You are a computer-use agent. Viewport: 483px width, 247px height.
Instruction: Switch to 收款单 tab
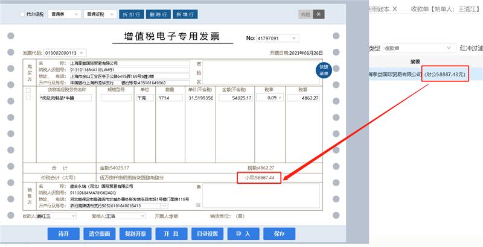click(445, 9)
